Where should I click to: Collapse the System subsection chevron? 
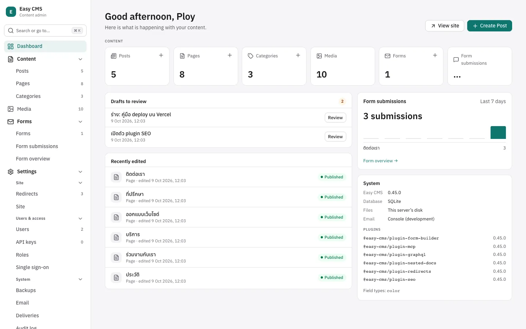click(80, 279)
